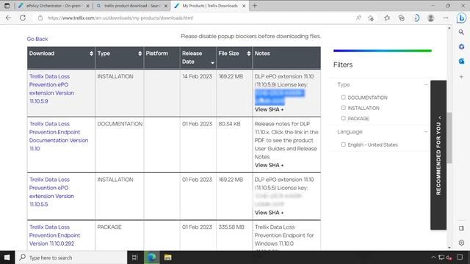Open the Tab actions menu
The height and width of the screenshot is (264, 470).
(7, 6)
